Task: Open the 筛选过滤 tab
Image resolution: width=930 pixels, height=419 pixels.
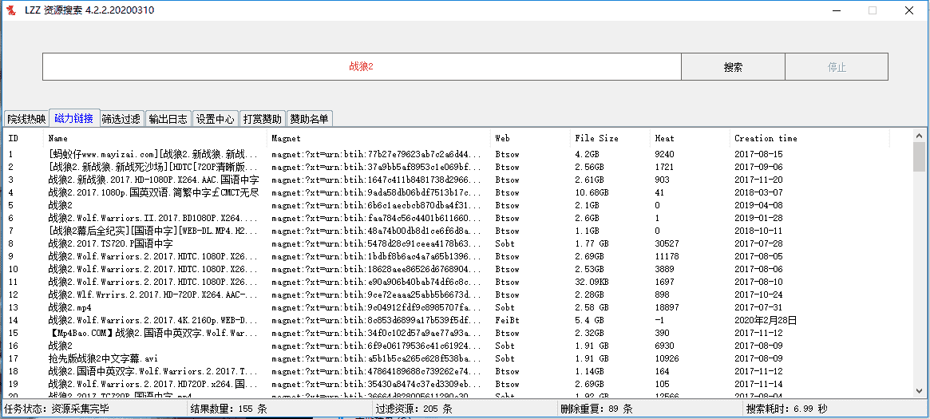Action: [x=121, y=119]
